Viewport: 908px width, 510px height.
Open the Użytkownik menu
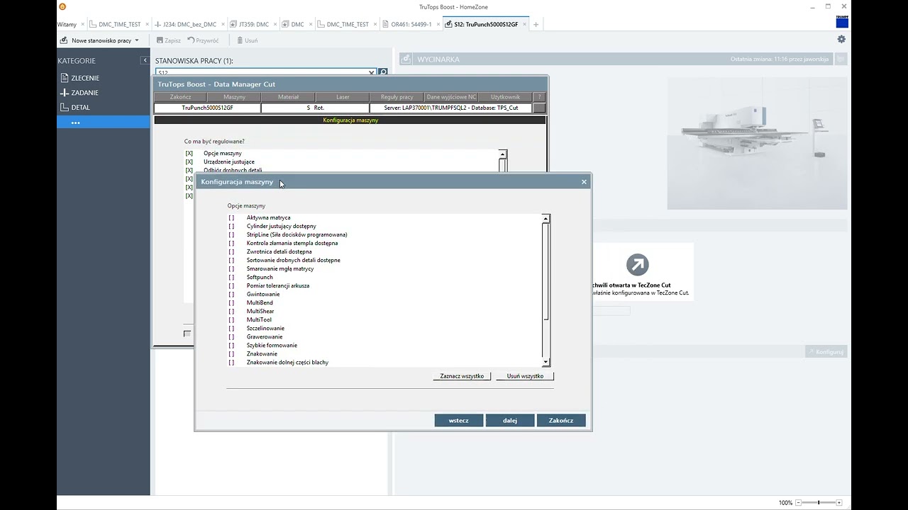click(x=506, y=97)
